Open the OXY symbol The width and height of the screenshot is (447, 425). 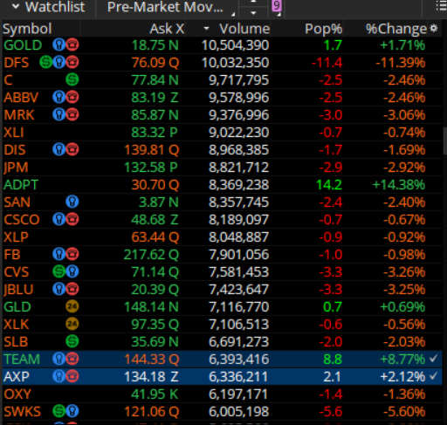(x=17, y=394)
